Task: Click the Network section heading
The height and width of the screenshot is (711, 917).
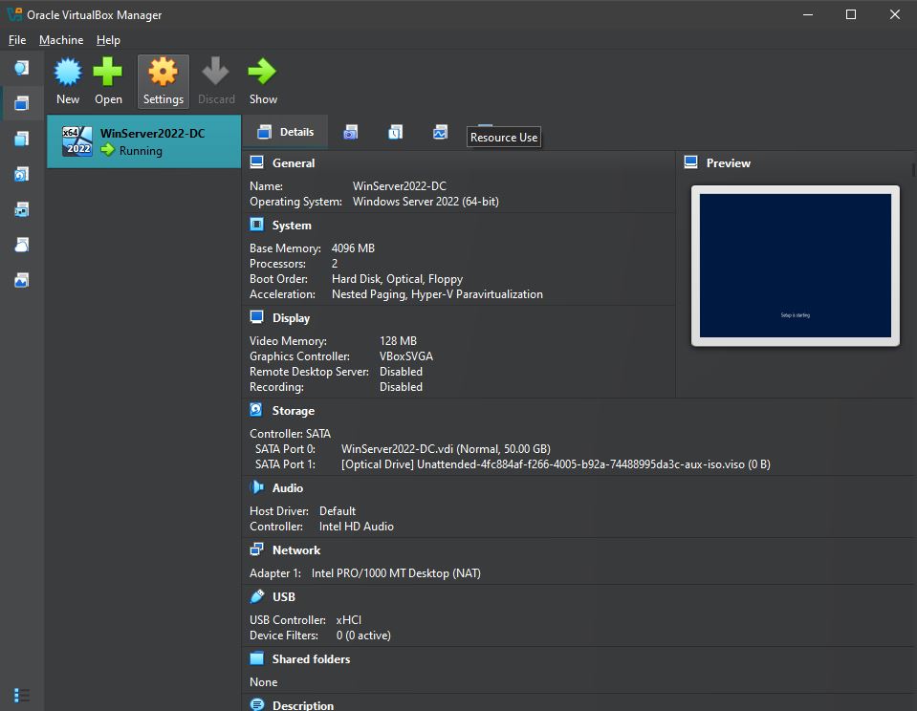Action: [295, 550]
